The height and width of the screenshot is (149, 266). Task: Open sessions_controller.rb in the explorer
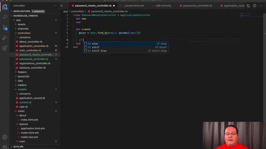tap(32, 68)
